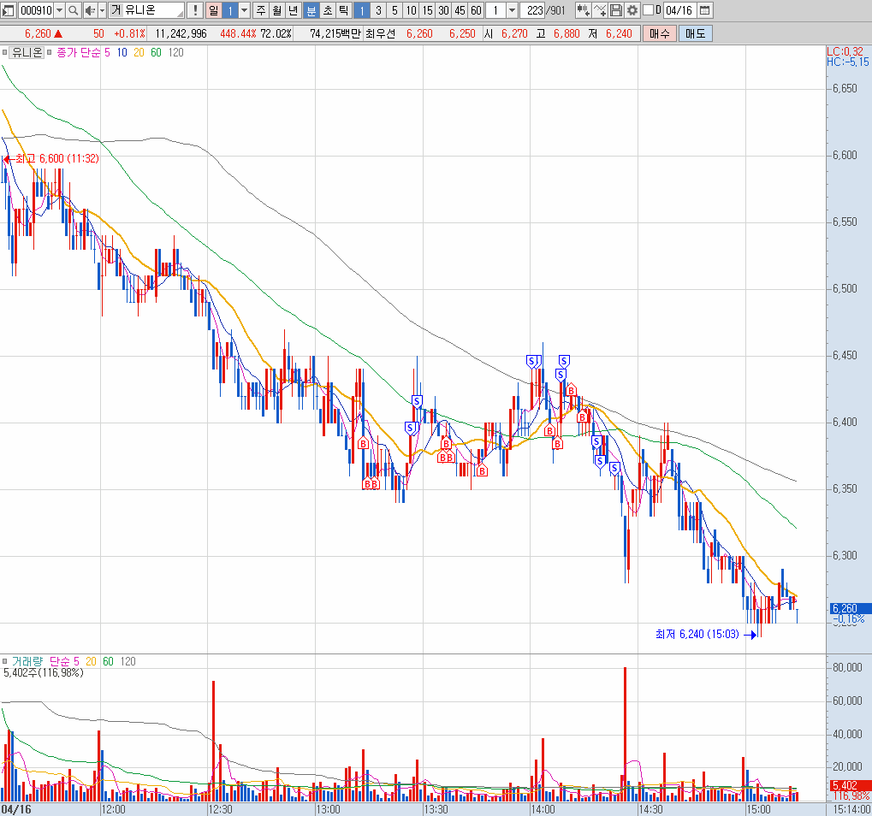
Task: Click the speaker sound icon
Action: [89, 10]
